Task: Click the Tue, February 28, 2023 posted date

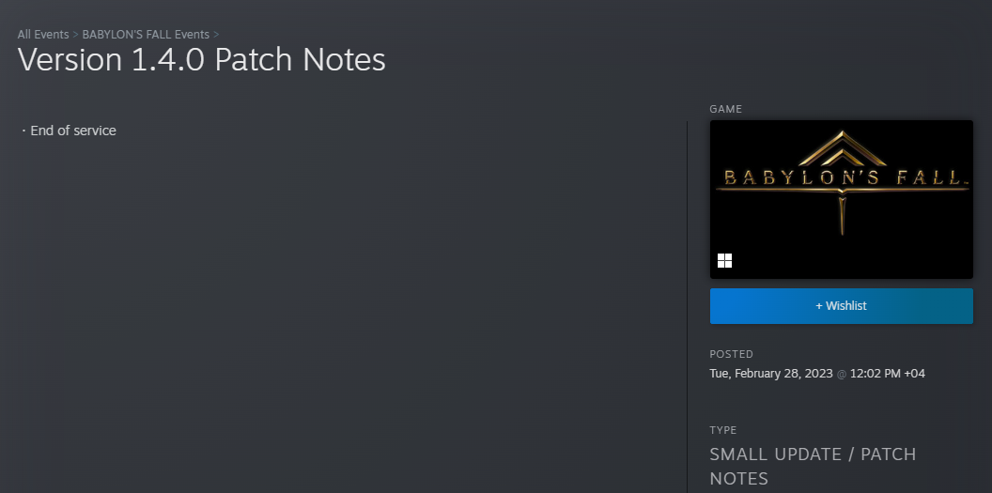Action: click(x=770, y=374)
